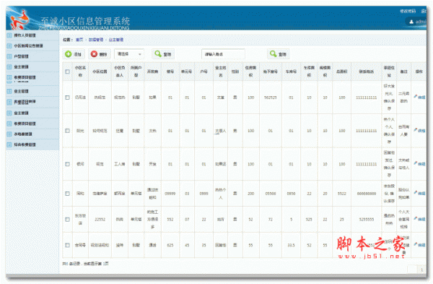The image size is (433, 284).
Task: Click the admin user avatar icon
Action: [x=411, y=22]
